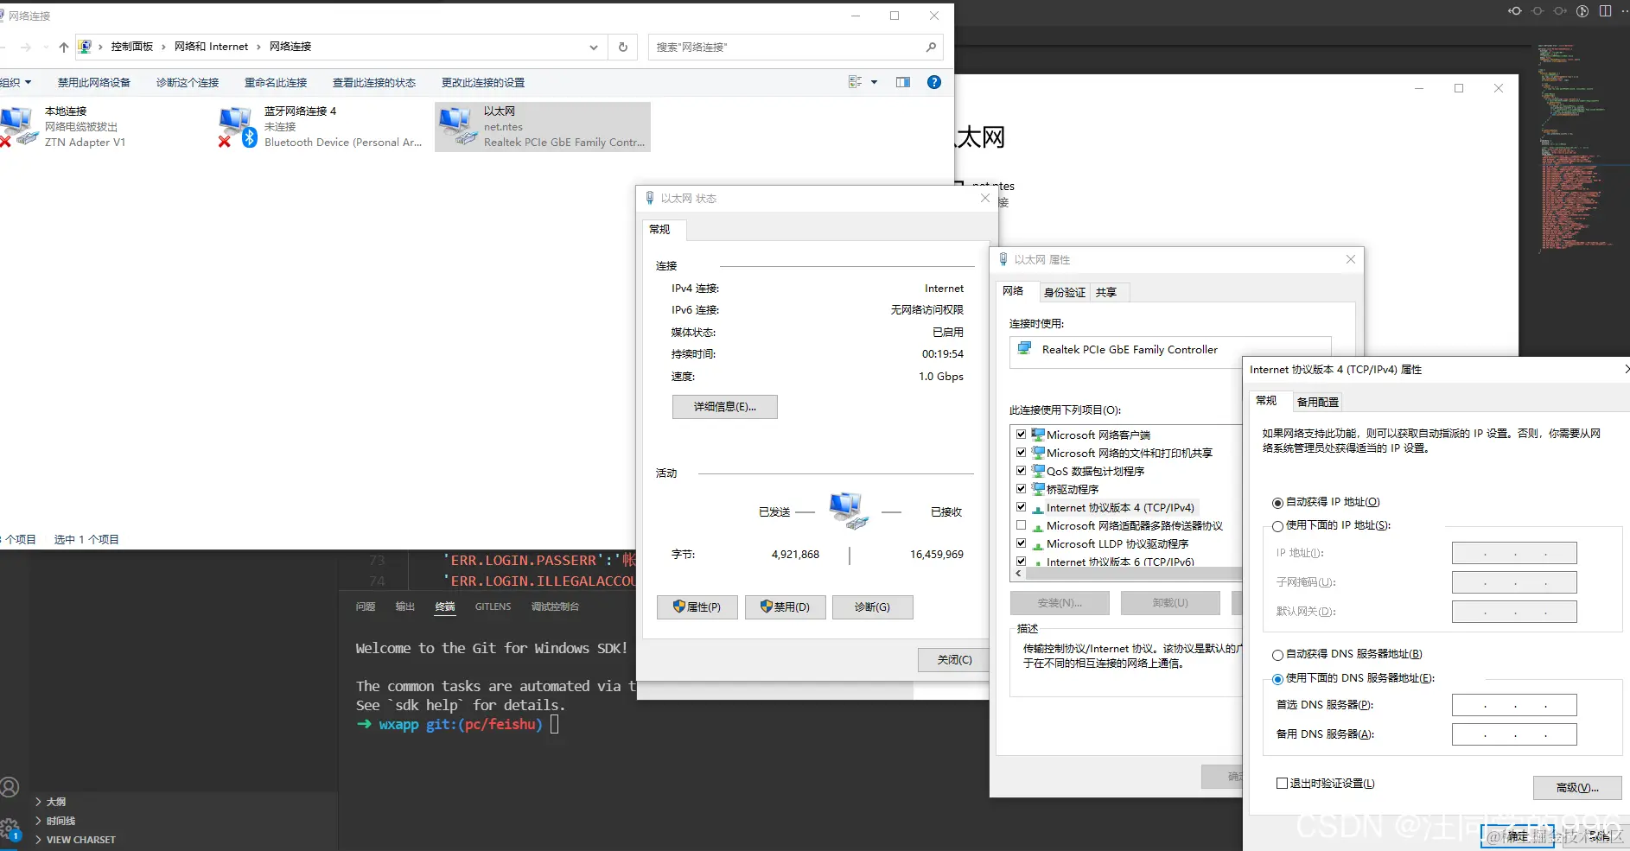Toggle Microsoft LLDP 协议驱动程序 checkbox
The width and height of the screenshot is (1630, 851).
(1022, 543)
